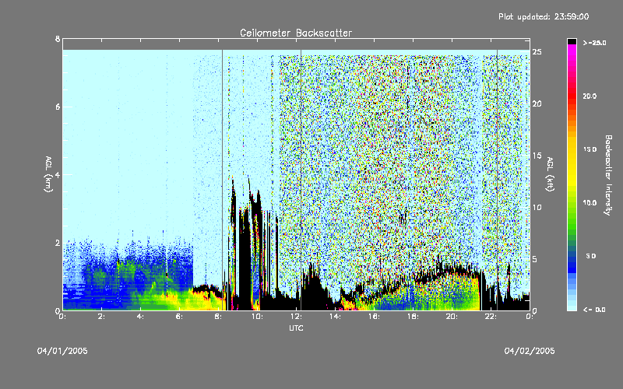Screen dimensions: 623x389
Task: Pick the black top segment of the colorbar
Action: pyautogui.click(x=572, y=41)
